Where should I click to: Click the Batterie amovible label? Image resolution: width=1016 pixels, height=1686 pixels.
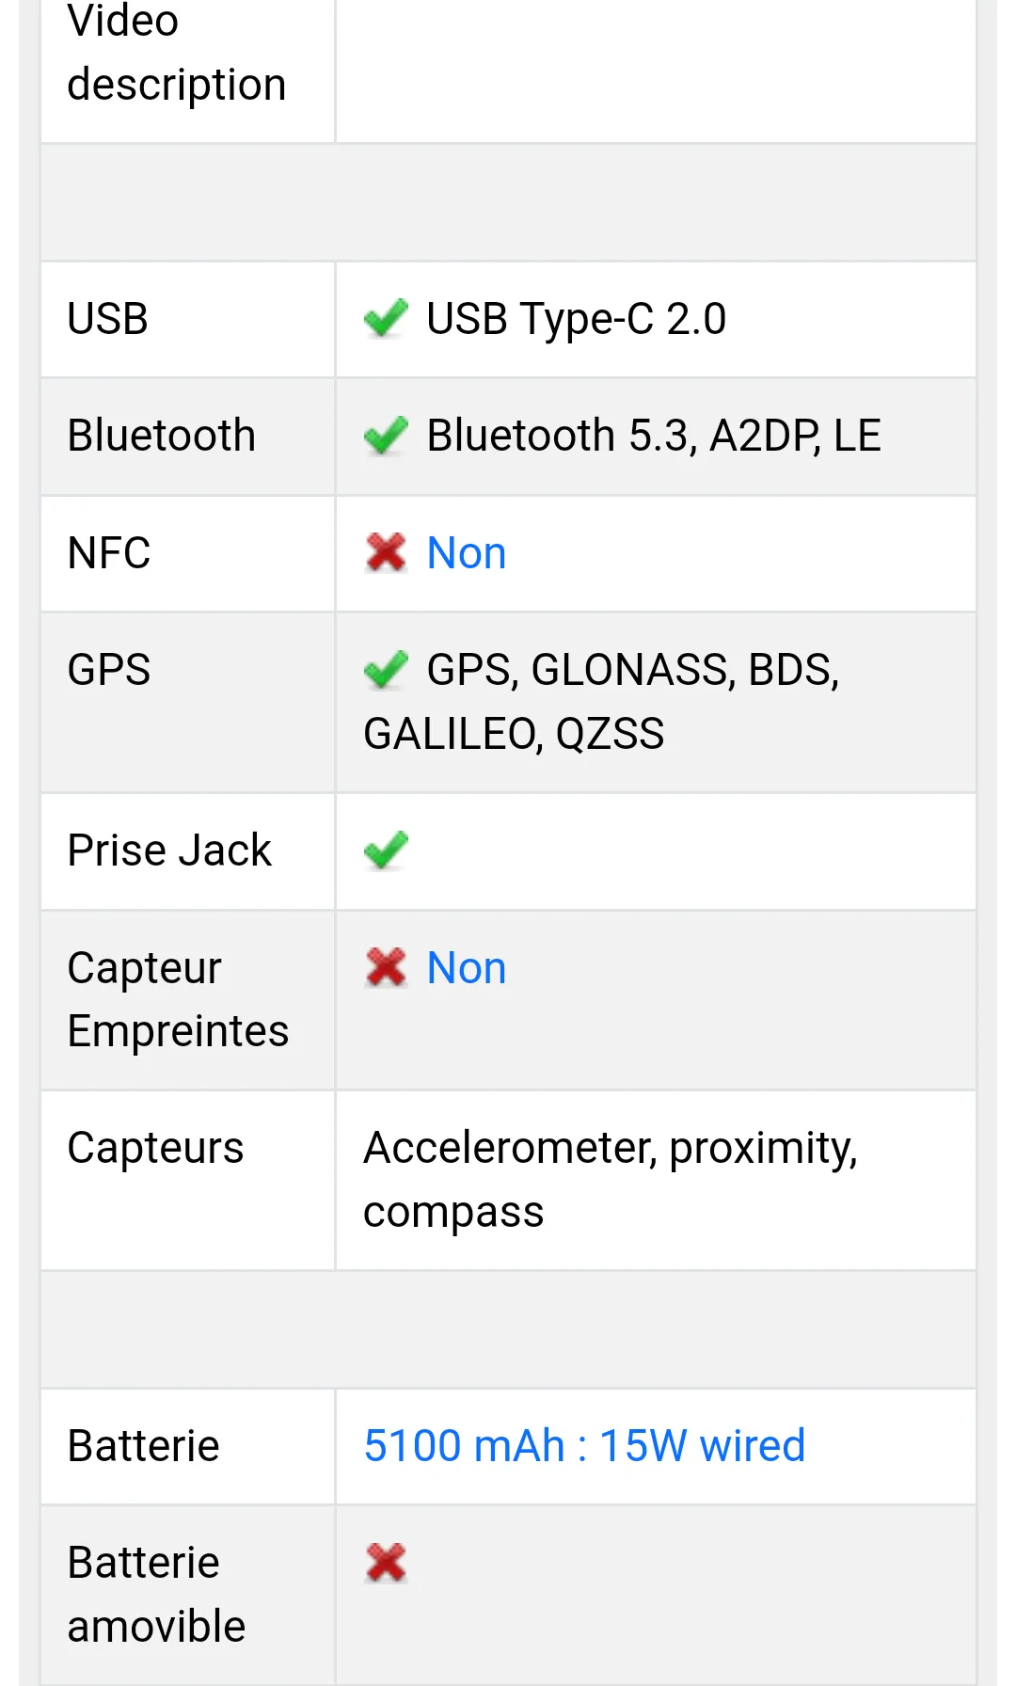coord(156,1595)
